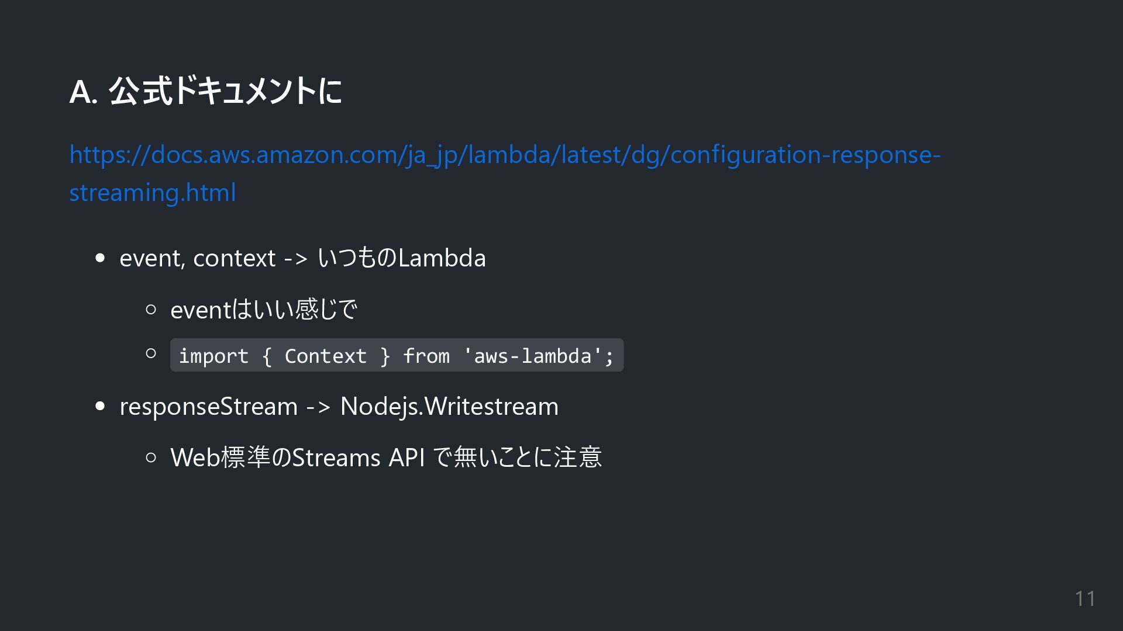Click the 'eventはいい感じで' sub-bullet text
Viewport: 1123px width, 631px height.
(x=263, y=310)
